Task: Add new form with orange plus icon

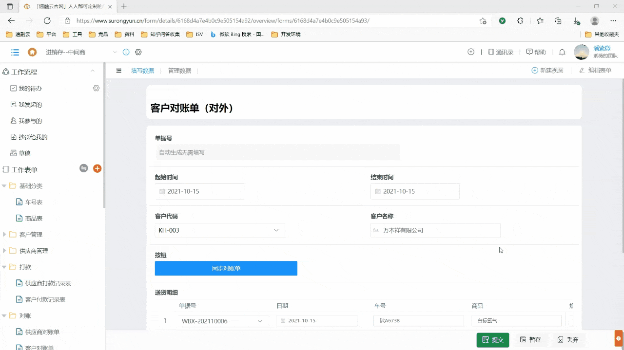Action: pos(97,168)
